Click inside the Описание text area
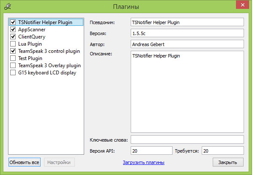 187,92
